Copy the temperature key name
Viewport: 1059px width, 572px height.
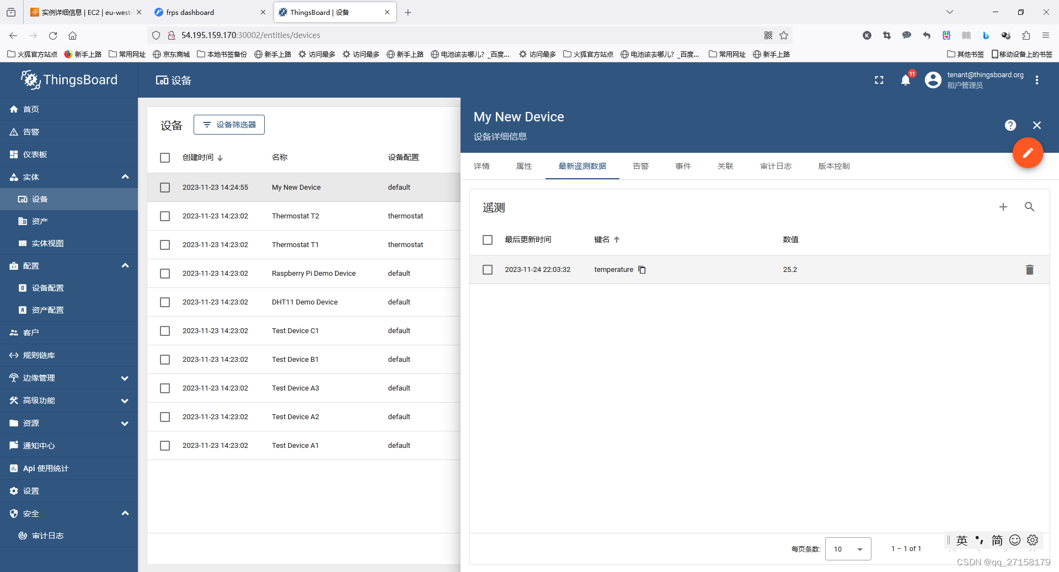[x=642, y=270]
